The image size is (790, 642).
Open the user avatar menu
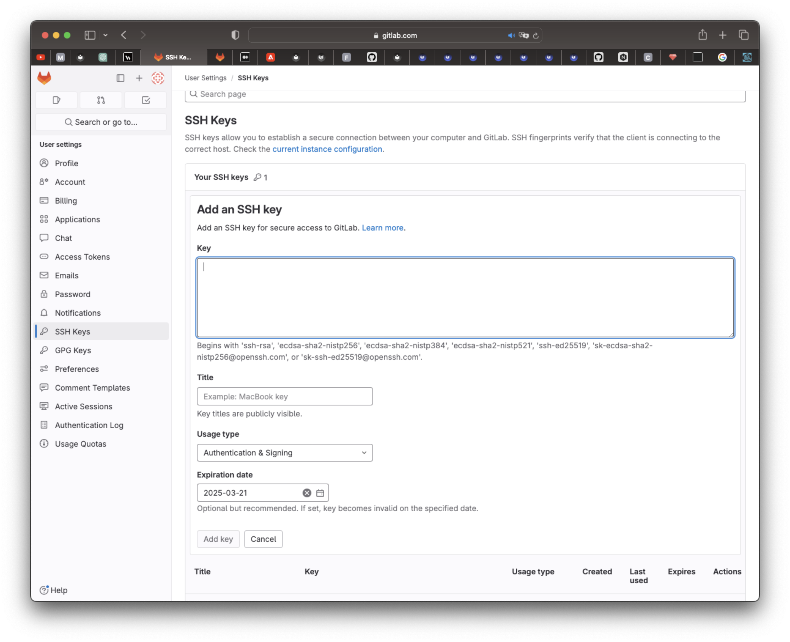(x=158, y=78)
